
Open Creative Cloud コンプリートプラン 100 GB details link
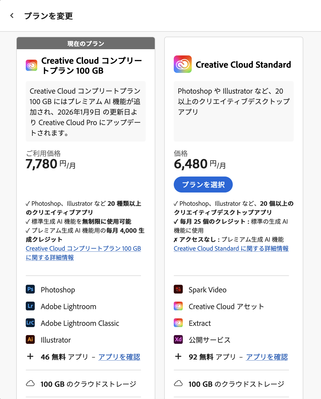click(83, 253)
